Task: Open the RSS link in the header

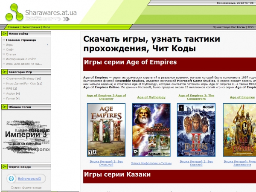Action: click(251, 27)
